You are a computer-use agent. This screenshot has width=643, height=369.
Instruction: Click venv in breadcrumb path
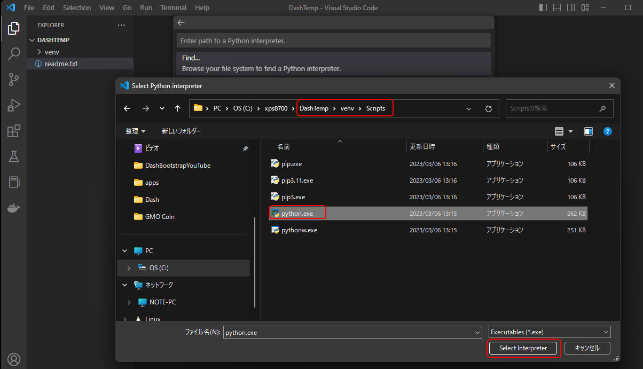347,108
